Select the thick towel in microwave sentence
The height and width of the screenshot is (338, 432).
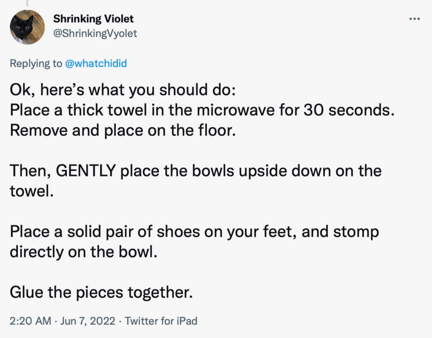click(202, 110)
